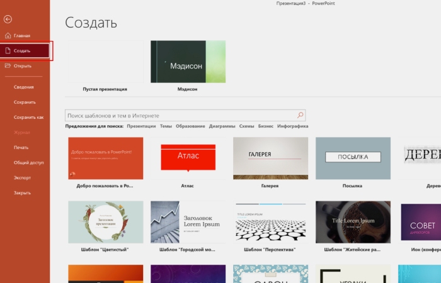Screen dimensions: 441x283
Task: Click the Образование search suggestion
Action: coord(190,126)
